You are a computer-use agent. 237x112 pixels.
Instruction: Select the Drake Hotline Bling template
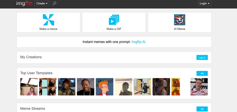click(x=176, y=87)
